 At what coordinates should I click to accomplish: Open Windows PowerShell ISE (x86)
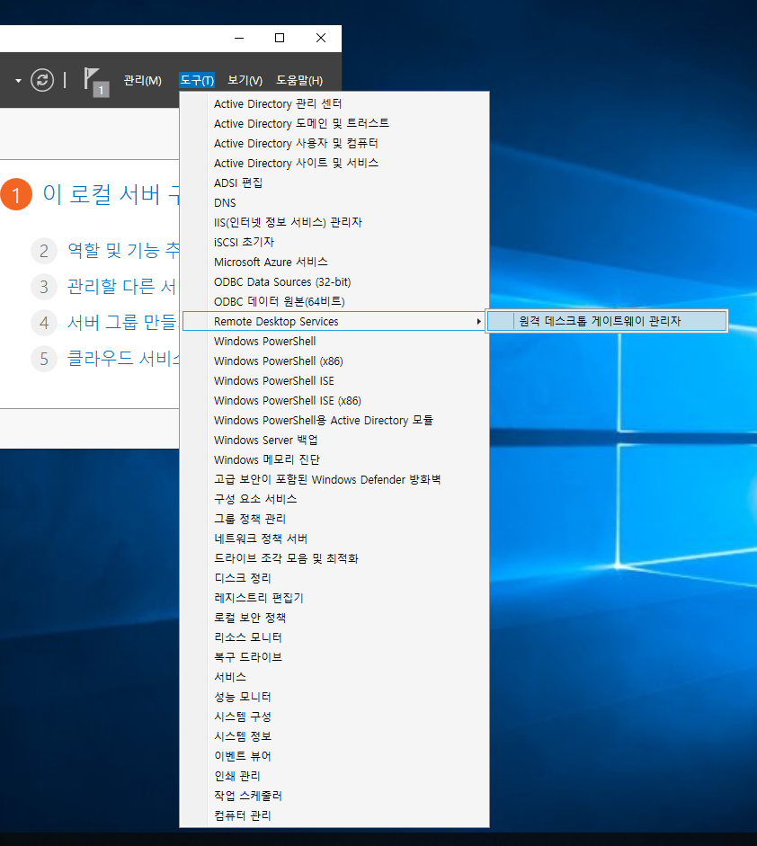pos(335,400)
